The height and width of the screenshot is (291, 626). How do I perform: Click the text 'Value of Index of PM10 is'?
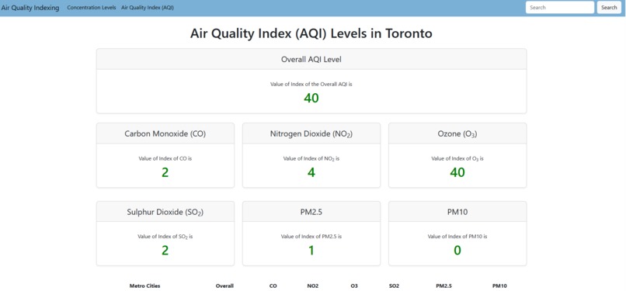457,237
